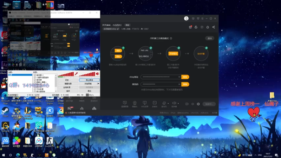Screen dimensions: 281x158
Task: Switch the ENG input language indicator
Action: coord(260,155)
